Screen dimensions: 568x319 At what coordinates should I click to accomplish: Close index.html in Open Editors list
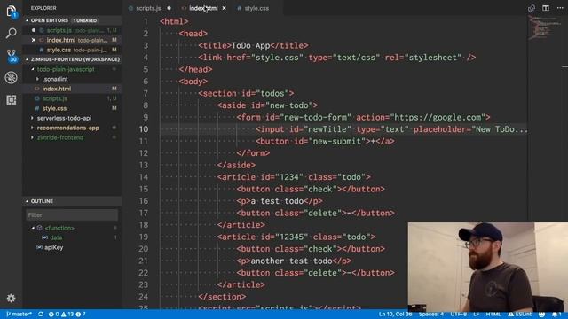tap(34, 40)
